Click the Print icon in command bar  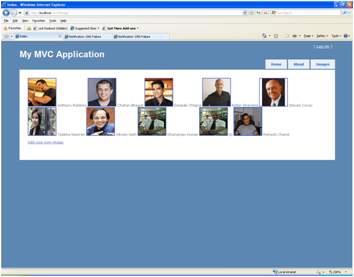coord(294,36)
